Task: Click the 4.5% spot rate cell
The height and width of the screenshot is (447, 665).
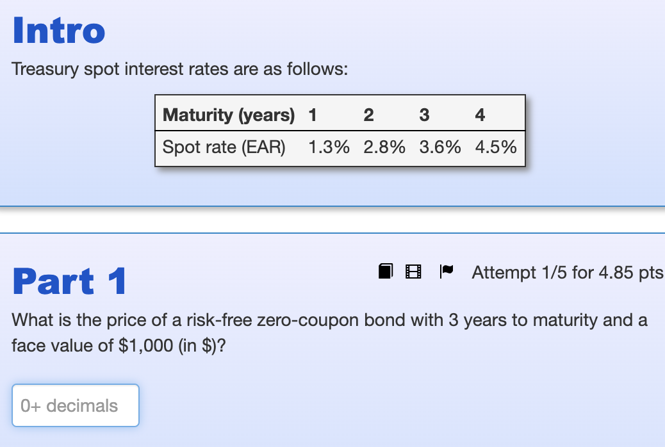Action: pos(496,147)
